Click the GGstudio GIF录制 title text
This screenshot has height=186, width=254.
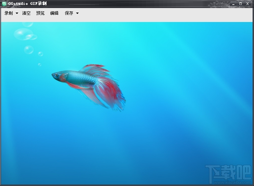point(27,3)
